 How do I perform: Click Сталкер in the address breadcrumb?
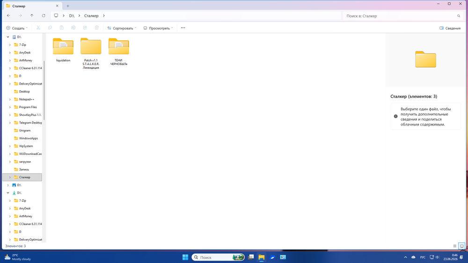(91, 16)
